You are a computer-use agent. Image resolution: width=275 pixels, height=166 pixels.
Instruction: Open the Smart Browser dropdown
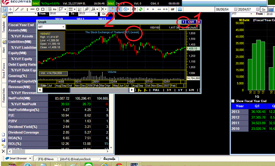(30, 158)
